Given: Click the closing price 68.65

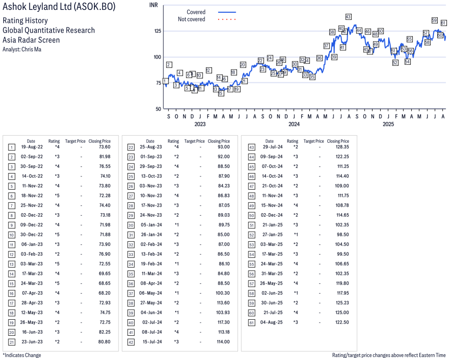Looking at the screenshot, I should click(x=105, y=283).
